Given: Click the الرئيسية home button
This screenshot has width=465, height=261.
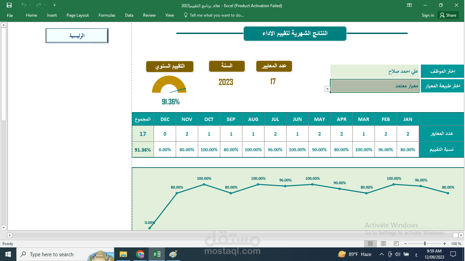Looking at the screenshot, I should pyautogui.click(x=77, y=36).
